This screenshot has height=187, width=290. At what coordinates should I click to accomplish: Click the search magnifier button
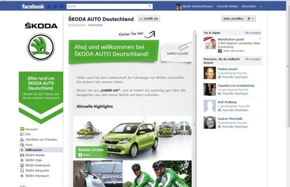point(150,6)
